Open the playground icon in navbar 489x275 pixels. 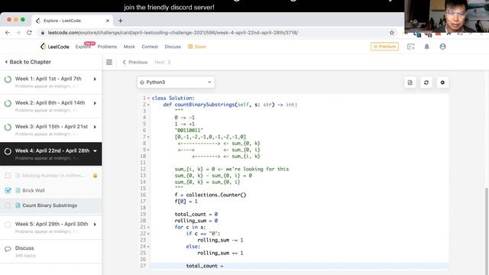411,47
